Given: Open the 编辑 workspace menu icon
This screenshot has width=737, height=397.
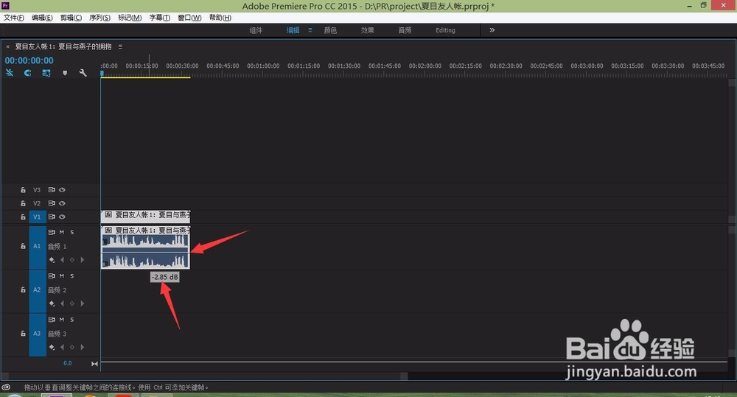Looking at the screenshot, I should (x=310, y=30).
